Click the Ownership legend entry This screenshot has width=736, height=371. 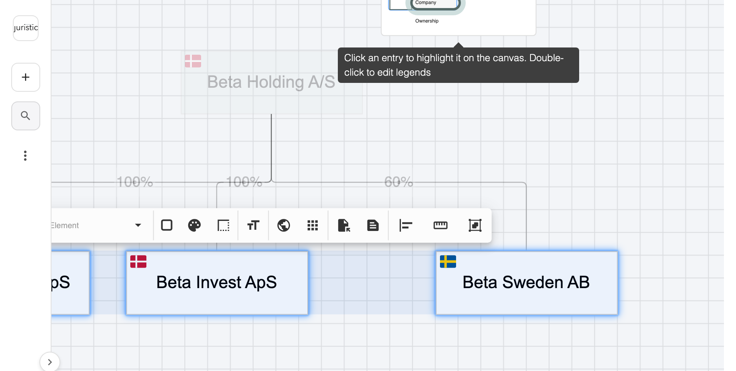click(x=427, y=21)
